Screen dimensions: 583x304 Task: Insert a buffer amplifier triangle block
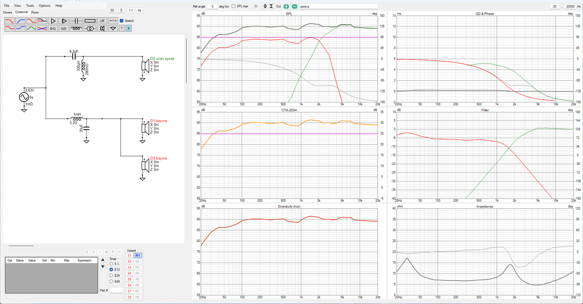[53, 20]
